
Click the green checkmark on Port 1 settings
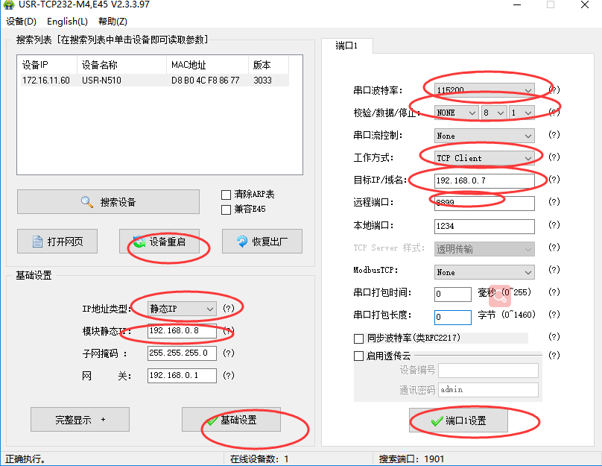click(437, 421)
